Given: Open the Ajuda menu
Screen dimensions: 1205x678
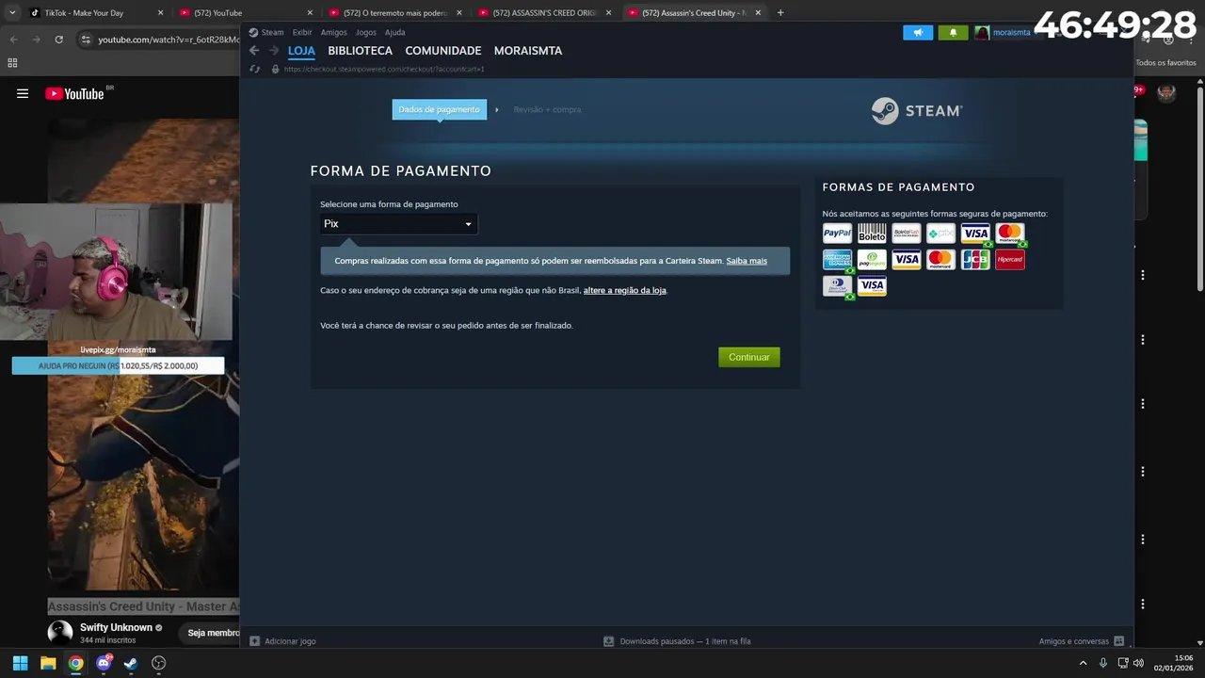Looking at the screenshot, I should click(395, 32).
